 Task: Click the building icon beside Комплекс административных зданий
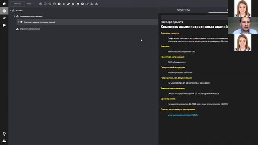pos(21,22)
